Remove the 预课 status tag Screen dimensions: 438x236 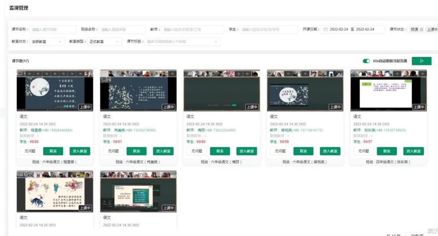pyautogui.click(x=421, y=30)
